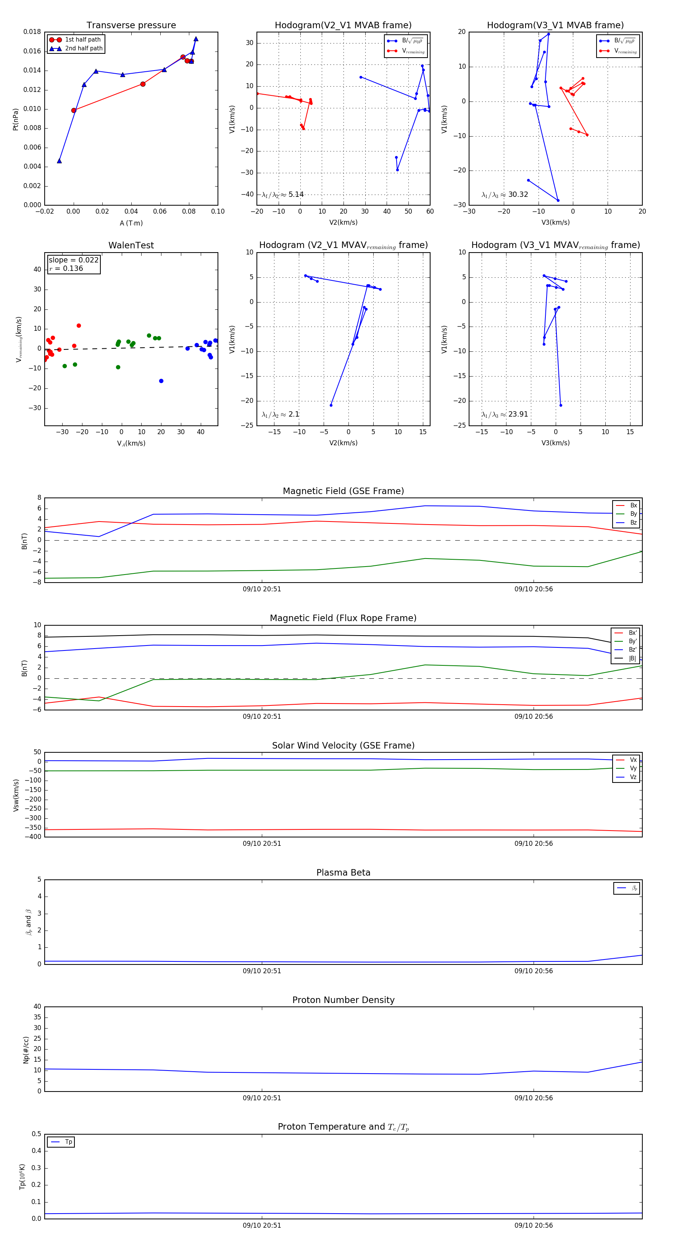The image size is (687, 1259).
Task: Click the "Transverse pressure" plot title
Action: [131, 26]
